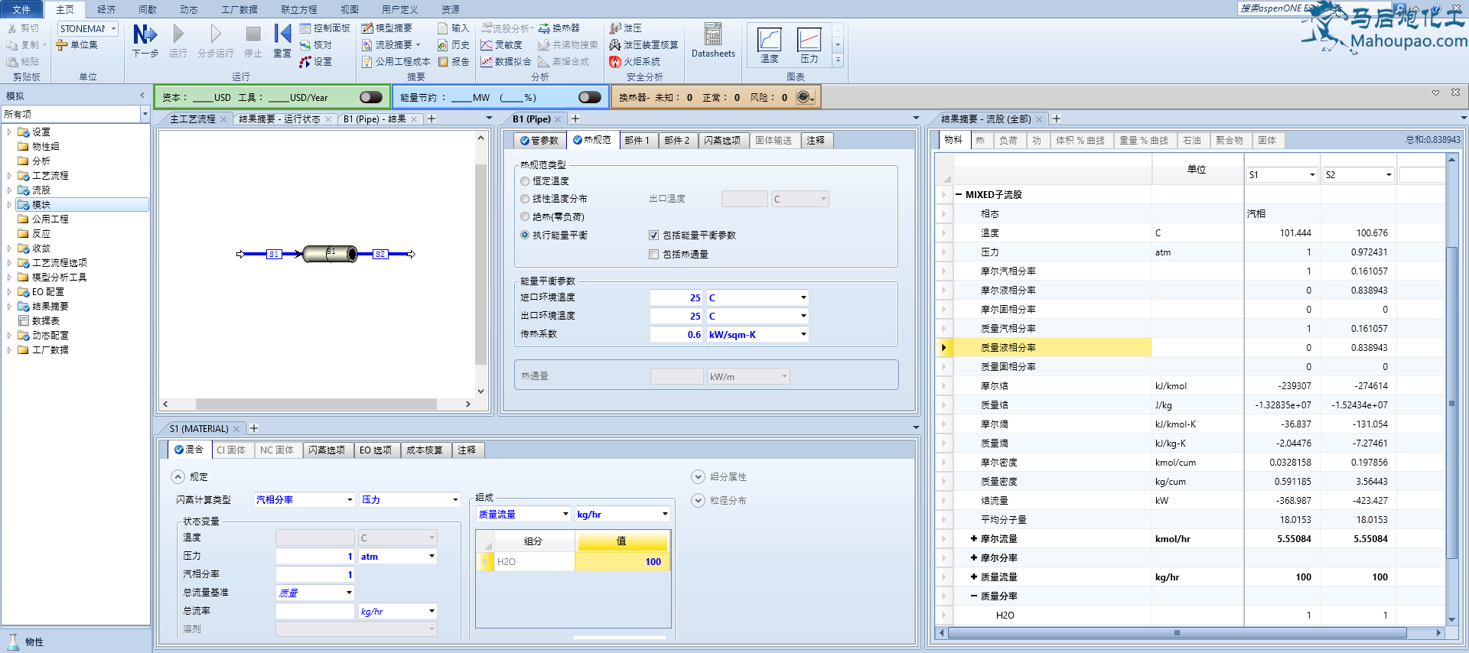Screen dimensions: 1469x653
Task: Switch to 闪蒸选项 tab in S1 stream
Action: [x=327, y=450]
